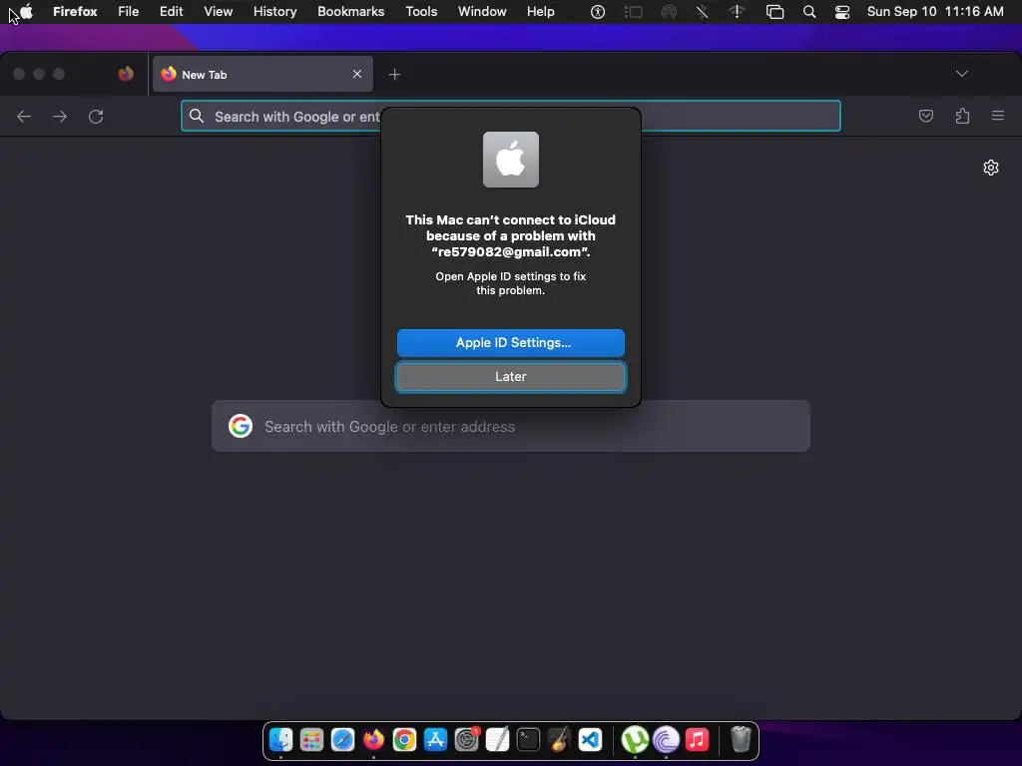Click the Google logo in search box
Screen dimensions: 1022x766
241,426
